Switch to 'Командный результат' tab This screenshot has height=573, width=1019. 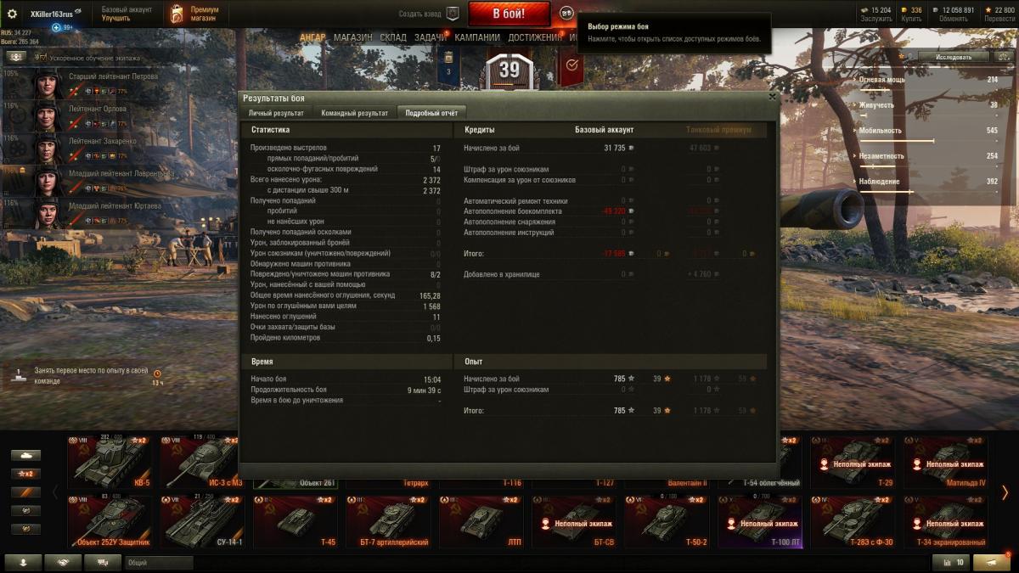[x=354, y=112]
